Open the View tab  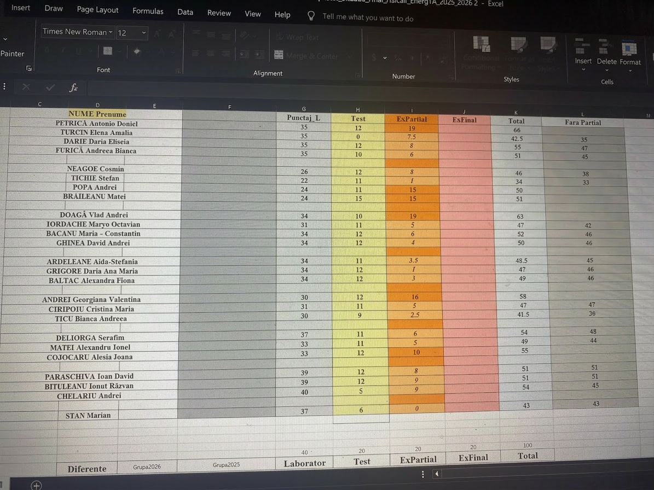coord(253,14)
